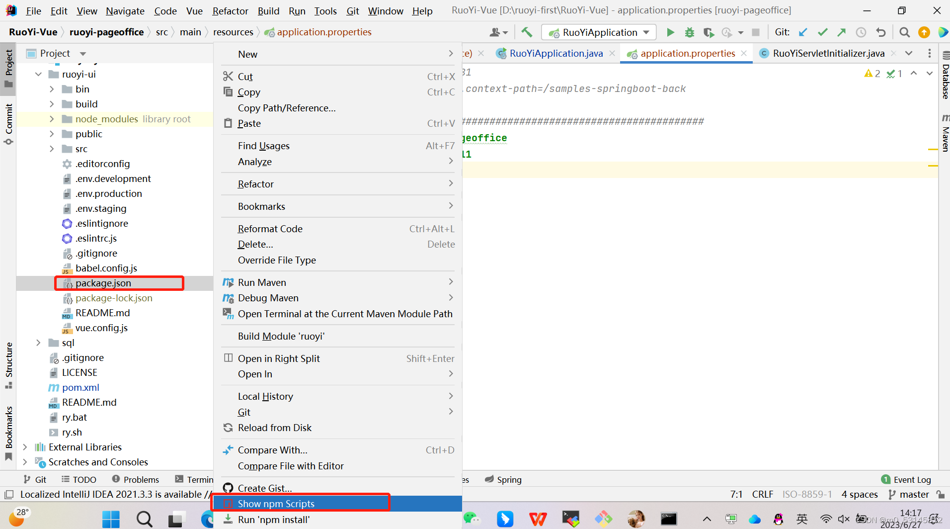Run the application with the green Run icon
950x529 pixels.
pos(670,32)
